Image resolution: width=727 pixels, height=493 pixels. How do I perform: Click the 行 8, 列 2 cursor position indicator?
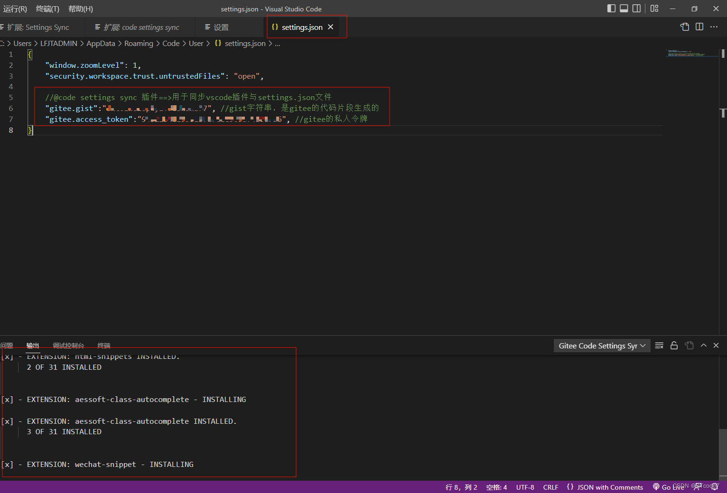click(461, 487)
